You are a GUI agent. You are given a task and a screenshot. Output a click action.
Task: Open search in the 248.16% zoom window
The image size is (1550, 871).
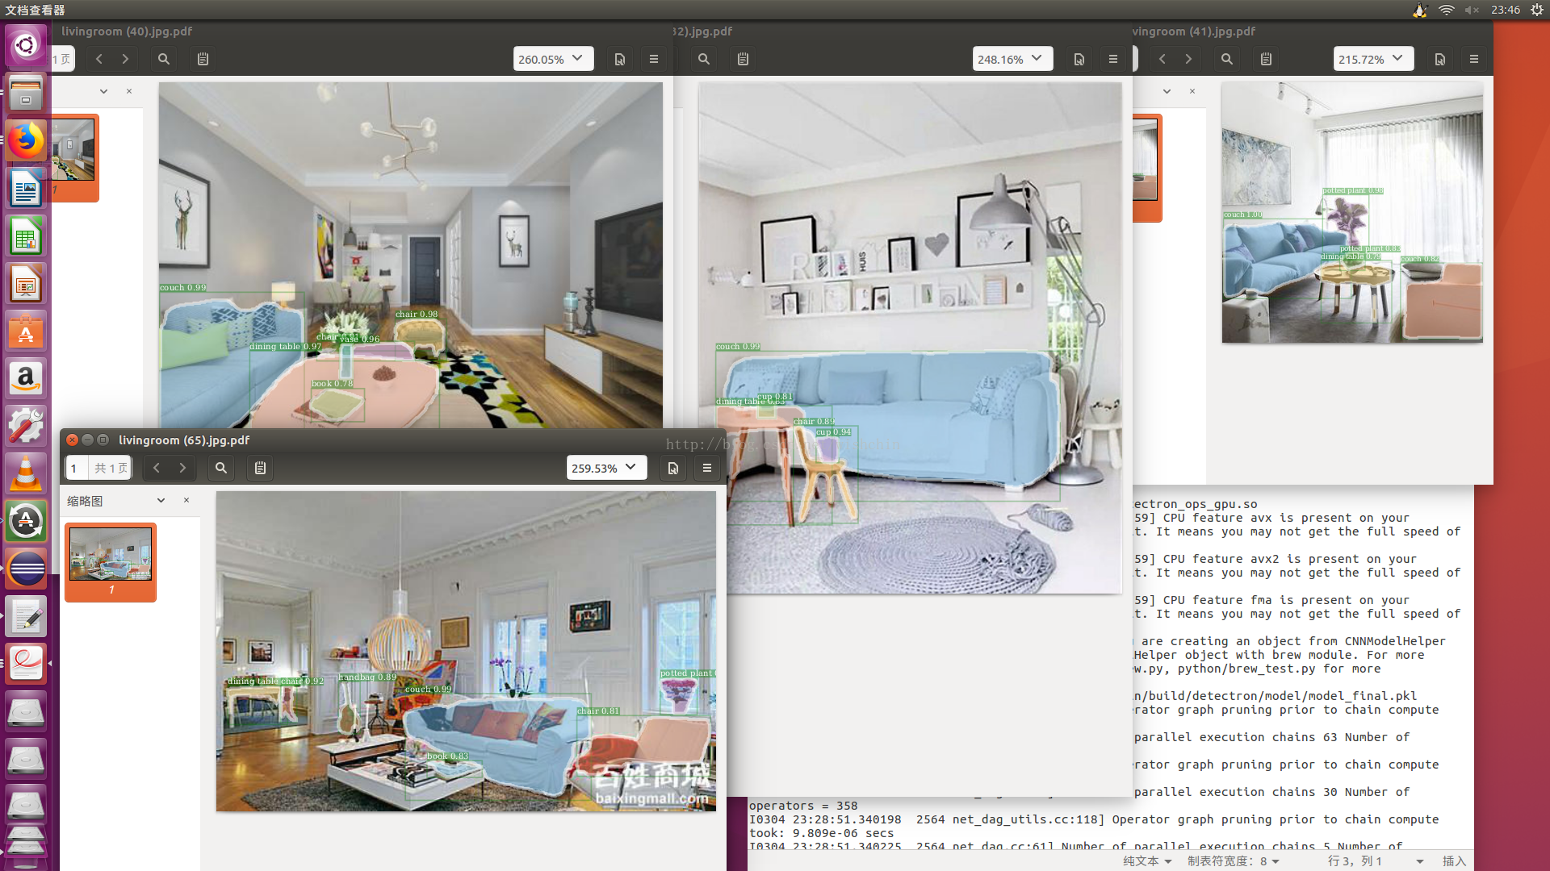pyautogui.click(x=704, y=59)
